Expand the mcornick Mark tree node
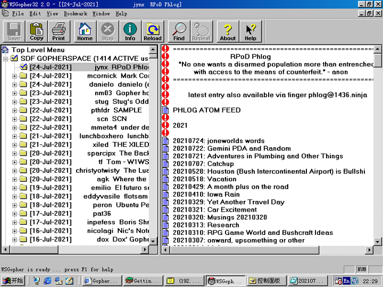383x287 pixels. (15, 76)
